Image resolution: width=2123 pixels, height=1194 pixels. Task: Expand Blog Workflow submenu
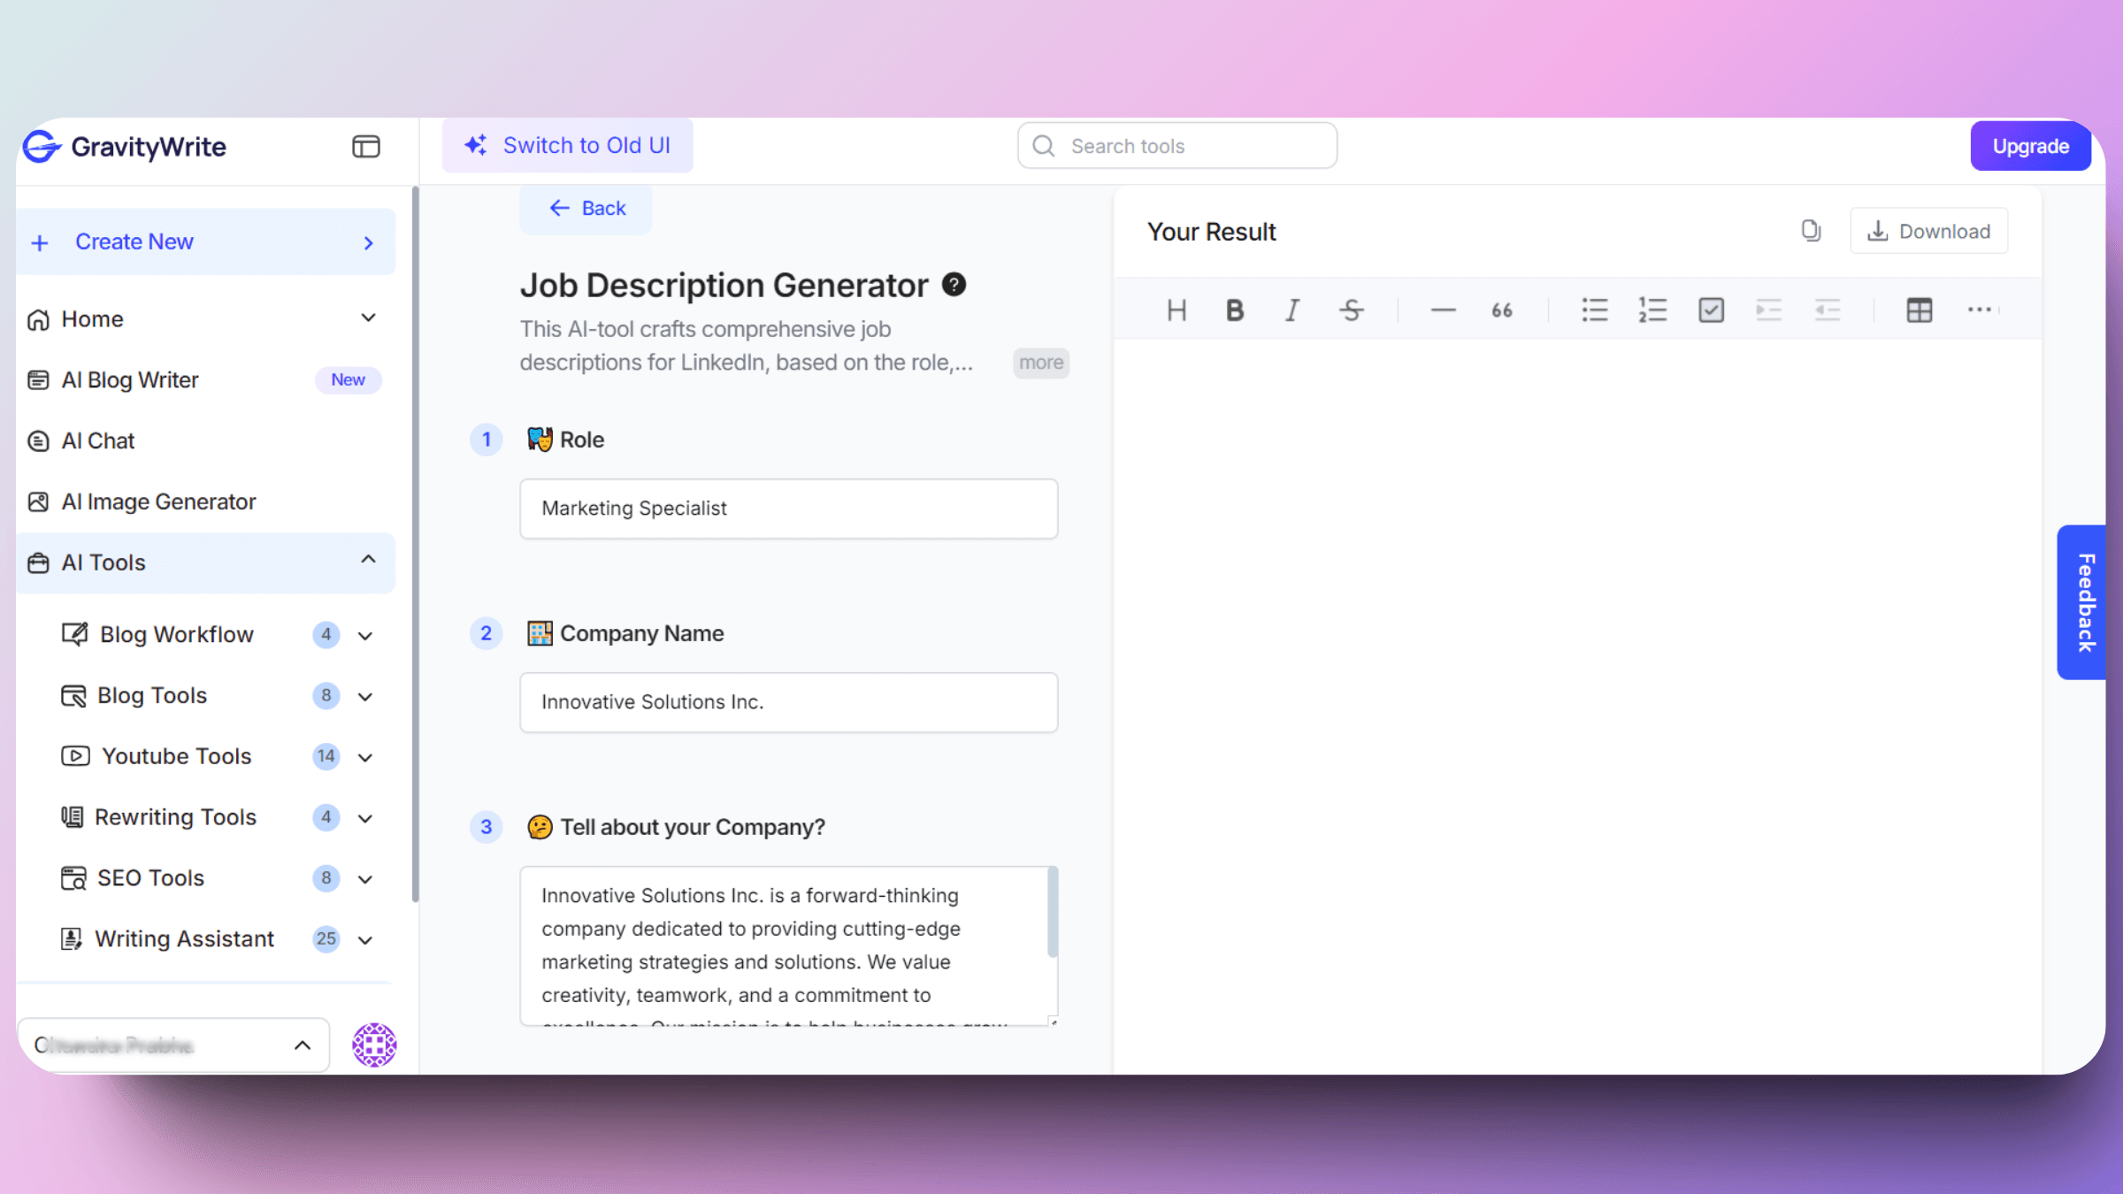click(x=364, y=636)
